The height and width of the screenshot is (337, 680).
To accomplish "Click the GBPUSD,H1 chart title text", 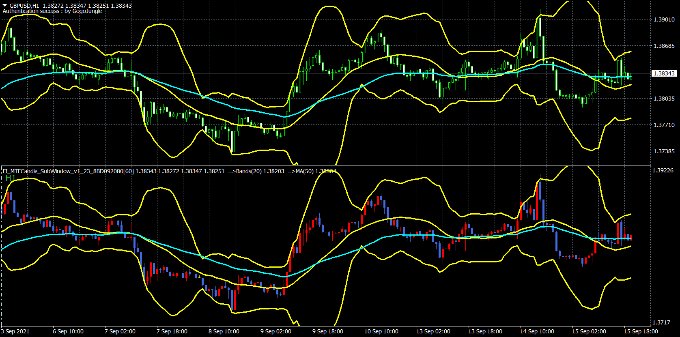I will [x=24, y=6].
